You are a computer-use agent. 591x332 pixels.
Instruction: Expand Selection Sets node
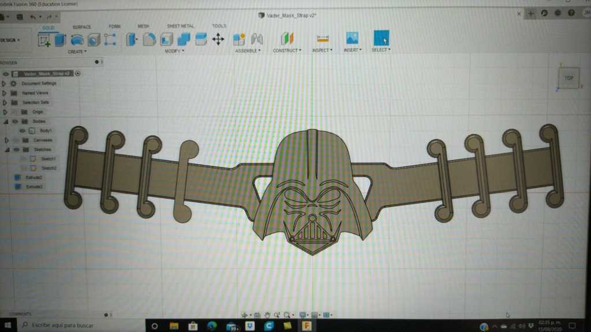click(x=5, y=103)
